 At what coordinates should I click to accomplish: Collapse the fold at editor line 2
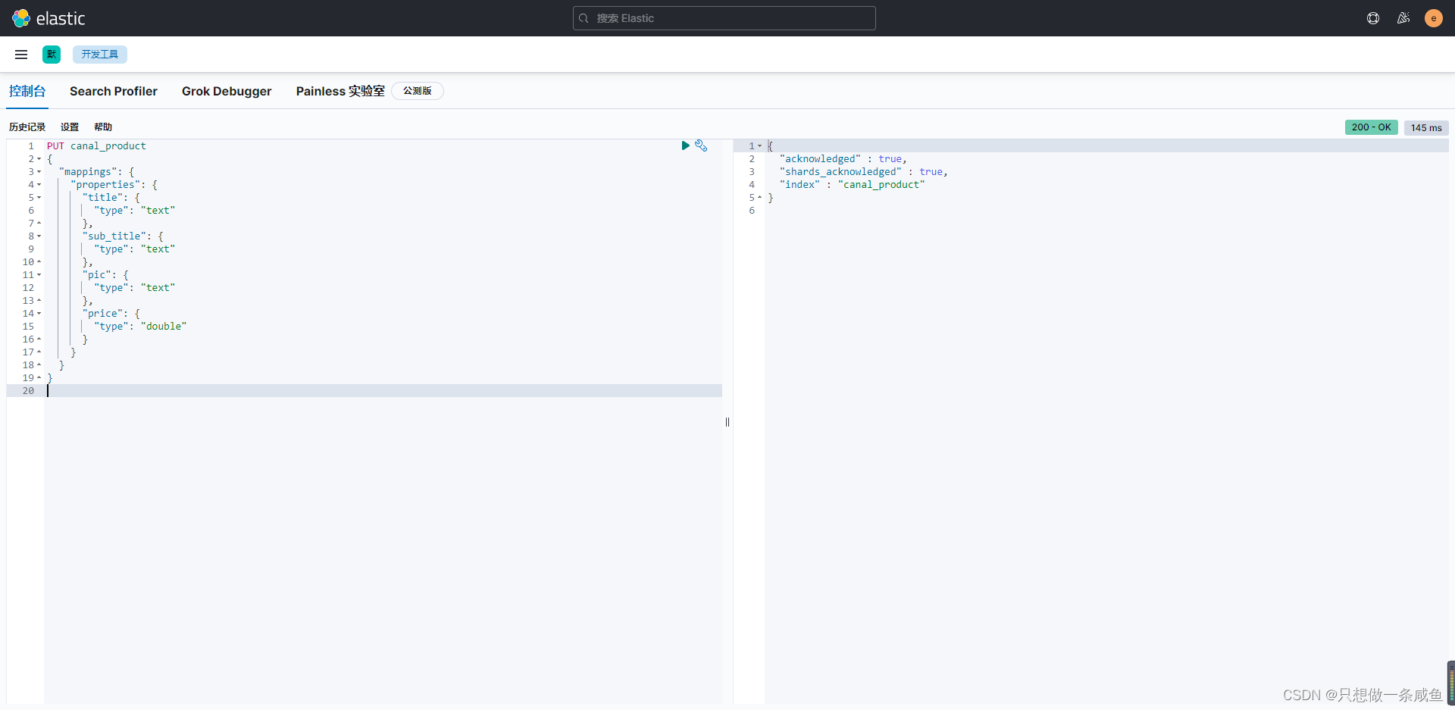(39, 159)
